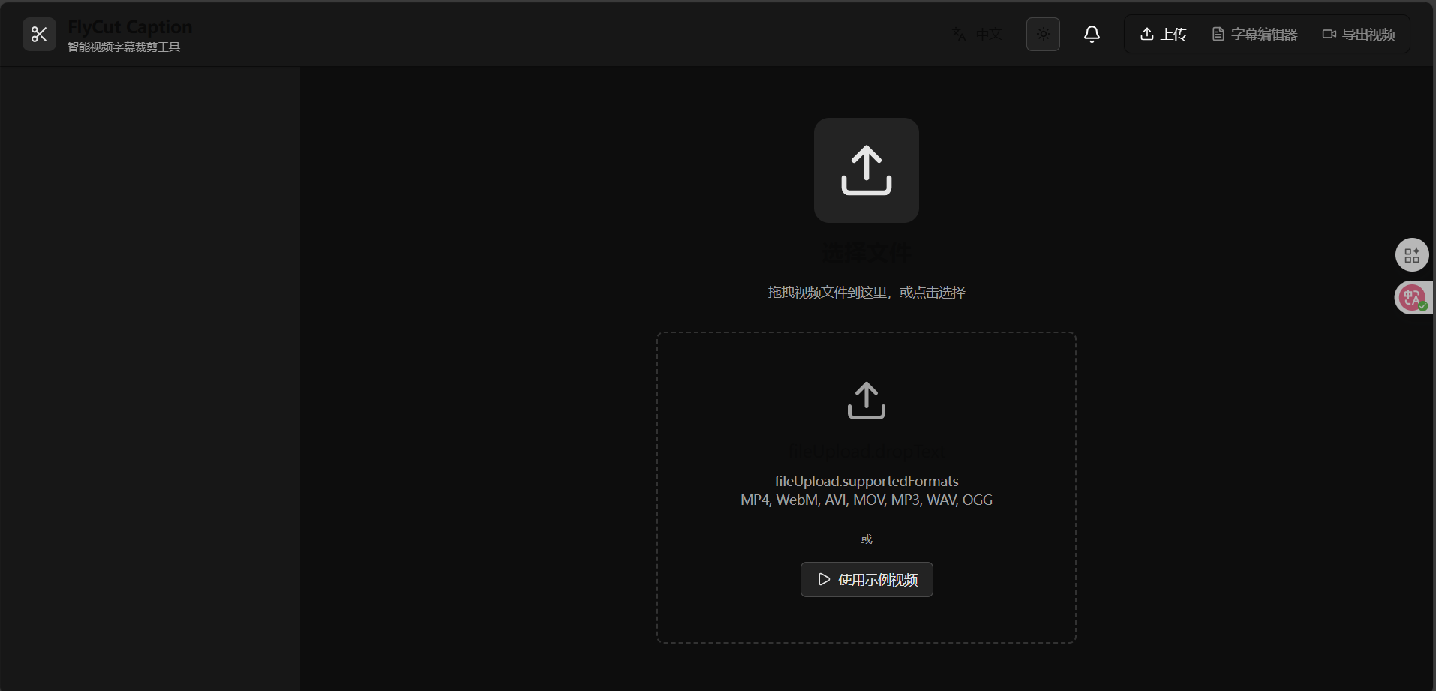This screenshot has width=1436, height=691.
Task: Click the 智能视频字幕裁剪工具 subtitle text
Action: click(124, 47)
